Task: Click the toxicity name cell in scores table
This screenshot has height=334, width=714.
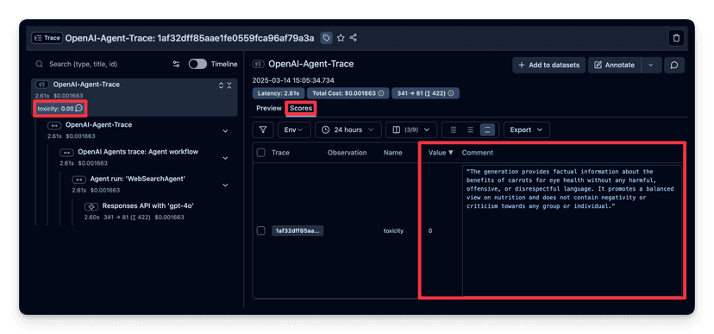Action: pos(393,231)
